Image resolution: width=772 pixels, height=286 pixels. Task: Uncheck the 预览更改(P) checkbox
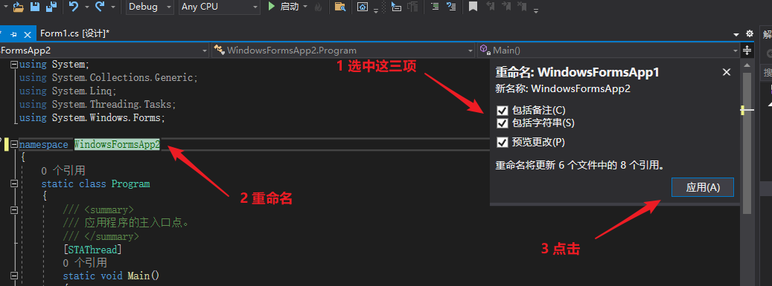coord(503,143)
